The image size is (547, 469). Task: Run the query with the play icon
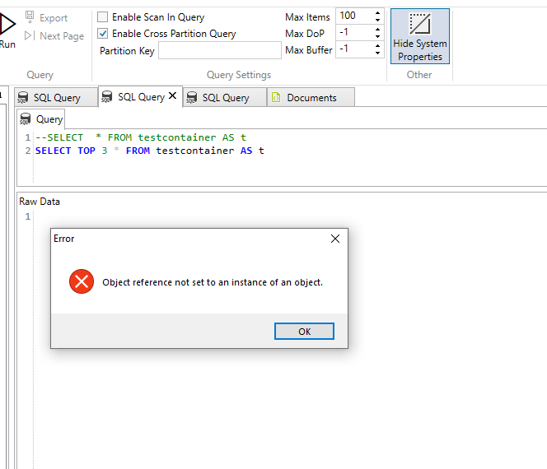point(7,24)
